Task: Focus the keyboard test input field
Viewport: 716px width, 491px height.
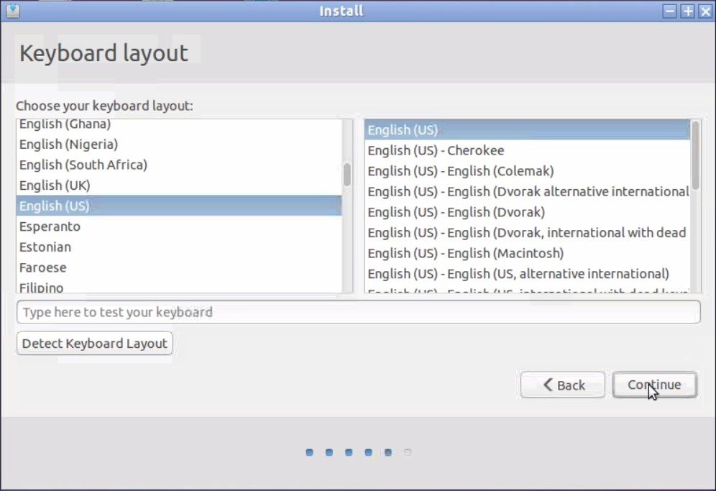Action: [359, 312]
